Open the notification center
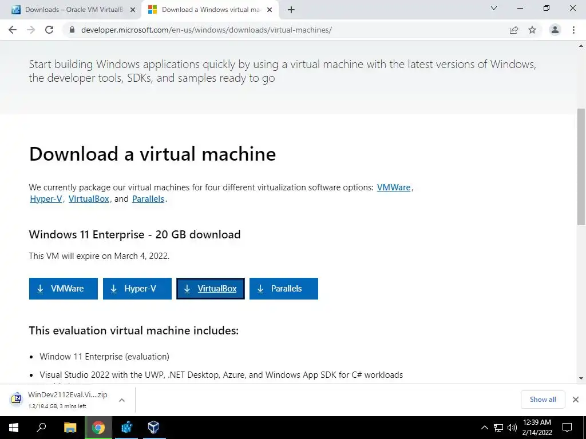Viewport: 586px width, 439px height. click(567, 428)
